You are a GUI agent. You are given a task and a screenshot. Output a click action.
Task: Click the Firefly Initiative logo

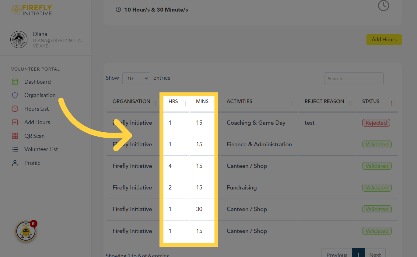pyautogui.click(x=31, y=10)
